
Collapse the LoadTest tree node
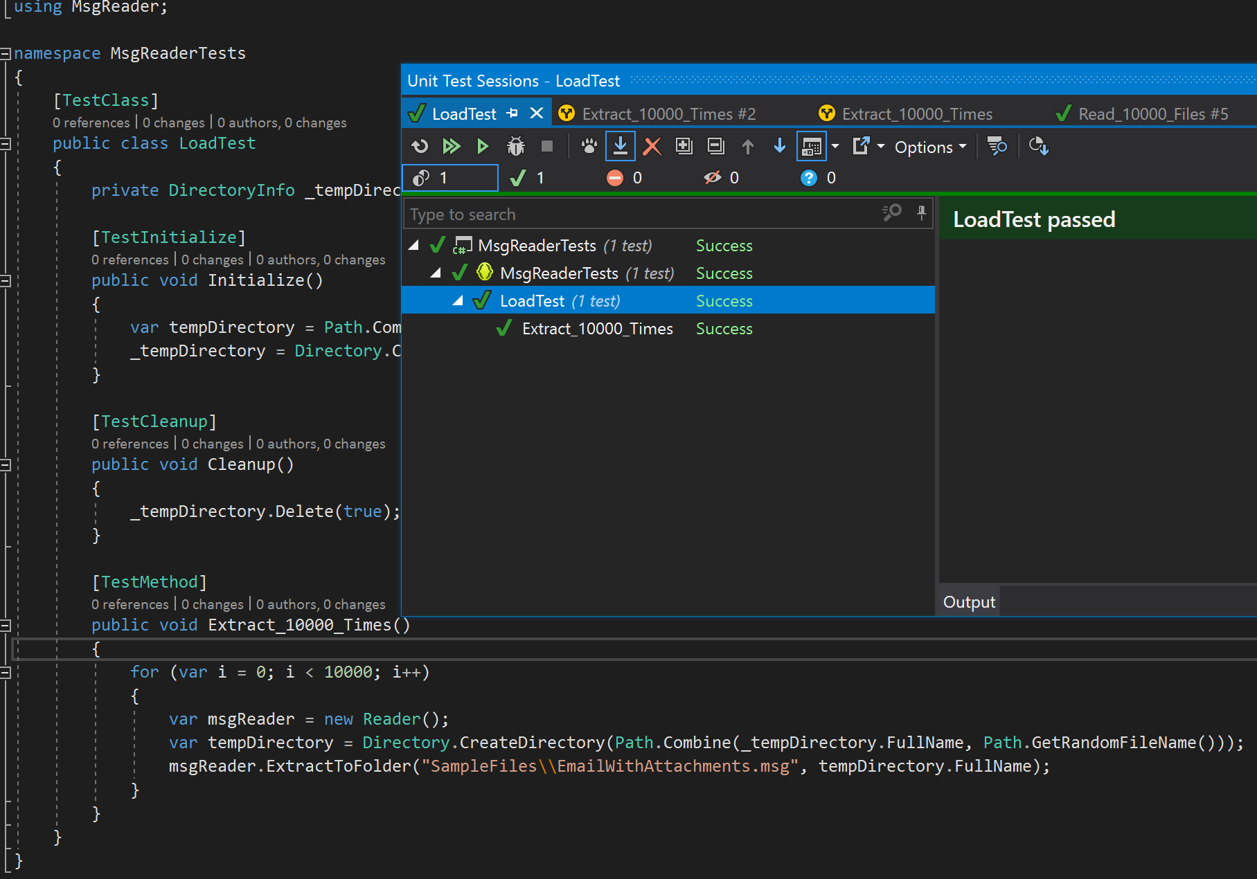click(x=457, y=300)
